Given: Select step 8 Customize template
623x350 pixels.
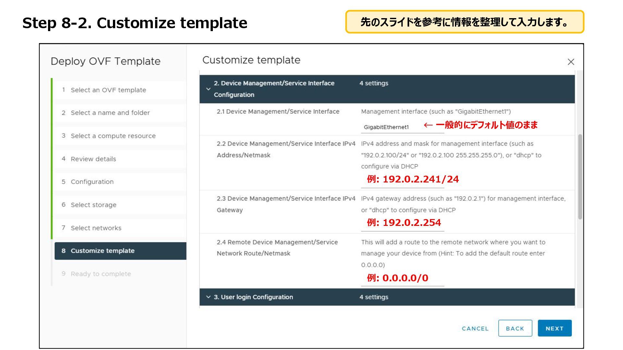Looking at the screenshot, I should coord(103,251).
